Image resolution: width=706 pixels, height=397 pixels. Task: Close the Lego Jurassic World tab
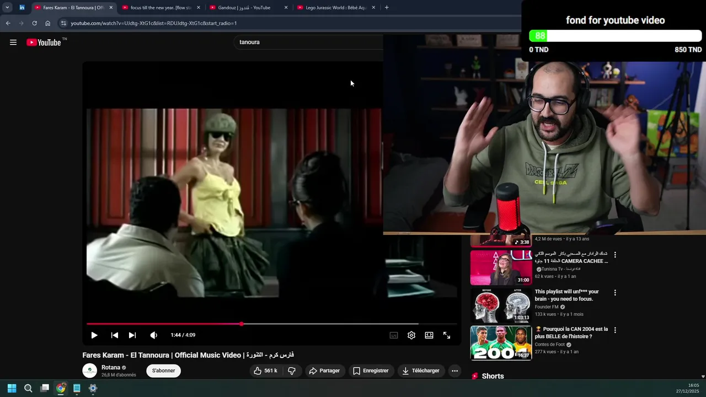pos(374,8)
